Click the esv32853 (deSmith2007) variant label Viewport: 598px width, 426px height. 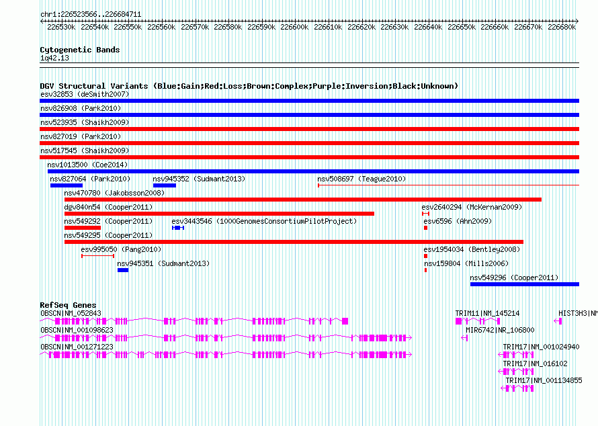85,94
